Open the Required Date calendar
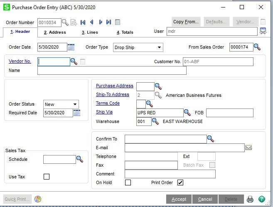Screen dimensions: 273x207 click(x=77, y=113)
